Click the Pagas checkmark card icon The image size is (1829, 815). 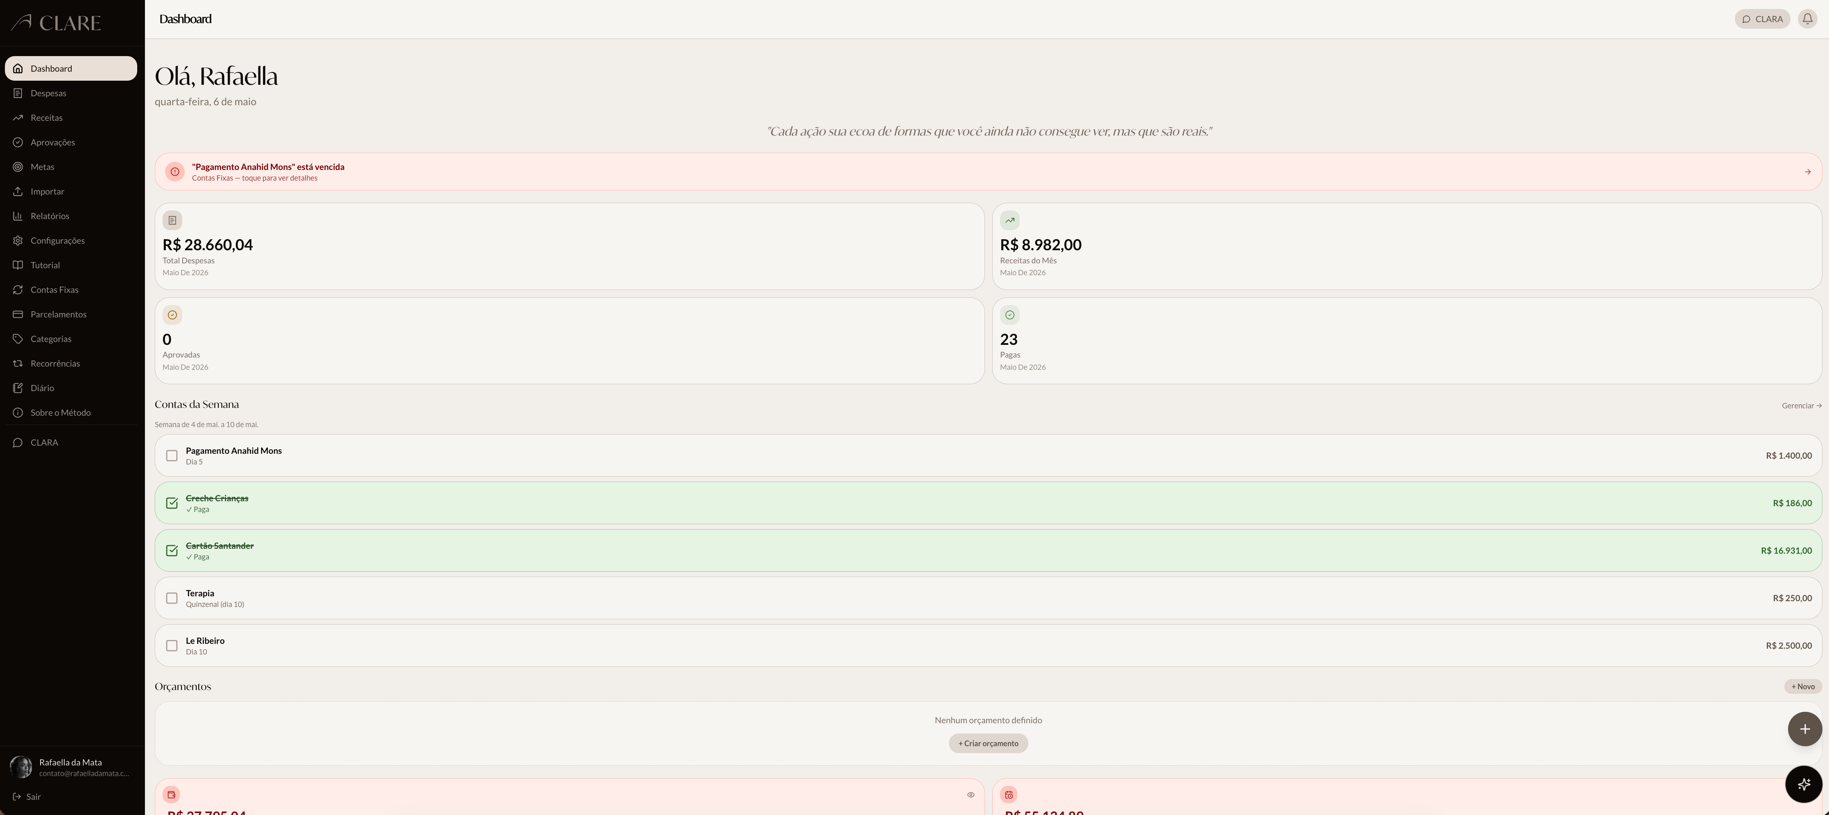pyautogui.click(x=1009, y=315)
